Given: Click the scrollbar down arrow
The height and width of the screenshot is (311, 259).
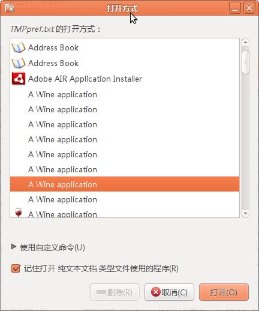Looking at the screenshot, I should coord(245,213).
